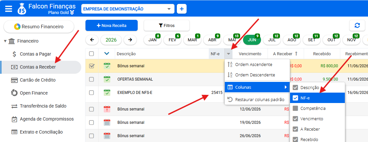Check the EXEMPLO DE NFS-E row checkbox
Image resolution: width=368 pixels, height=142 pixels.
pos(92,93)
